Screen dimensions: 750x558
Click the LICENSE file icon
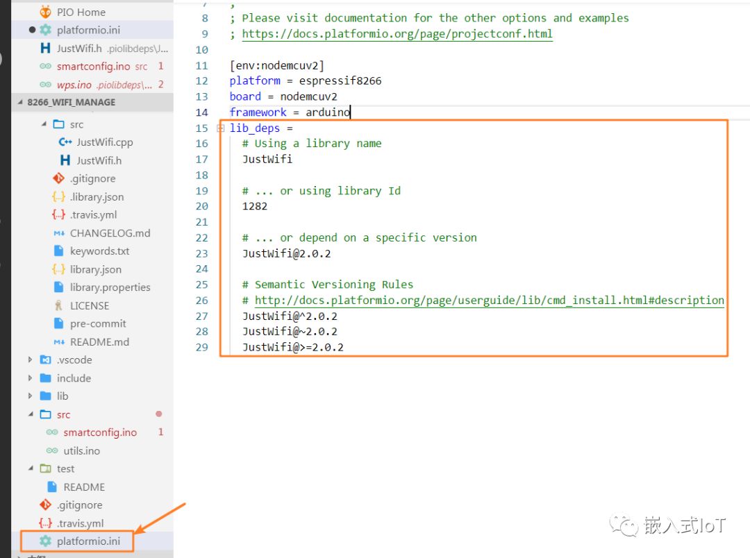click(x=58, y=305)
